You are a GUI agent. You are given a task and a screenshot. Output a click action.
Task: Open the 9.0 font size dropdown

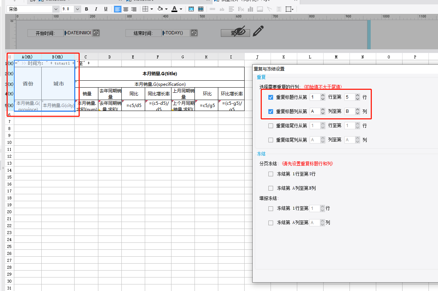coord(78,9)
